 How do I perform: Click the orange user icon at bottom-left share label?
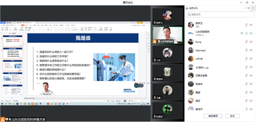pos(3,119)
